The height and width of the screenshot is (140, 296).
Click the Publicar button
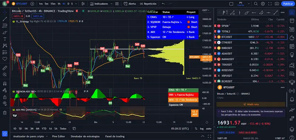click(288, 4)
